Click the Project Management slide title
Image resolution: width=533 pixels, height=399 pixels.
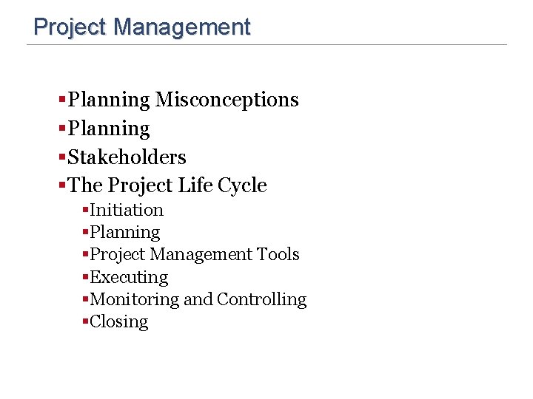click(142, 27)
